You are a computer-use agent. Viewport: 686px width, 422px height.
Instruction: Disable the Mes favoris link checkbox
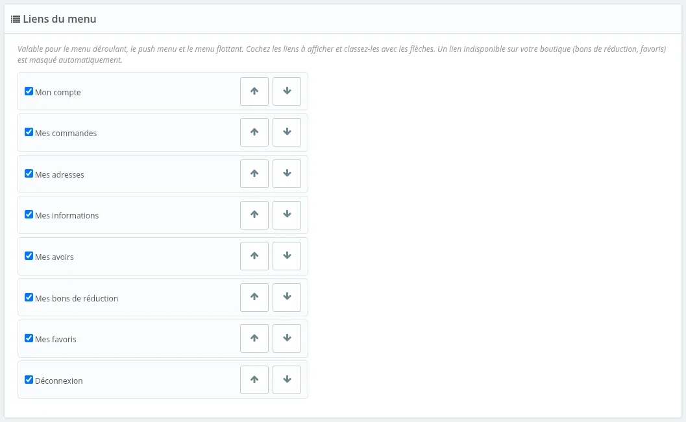[29, 338]
